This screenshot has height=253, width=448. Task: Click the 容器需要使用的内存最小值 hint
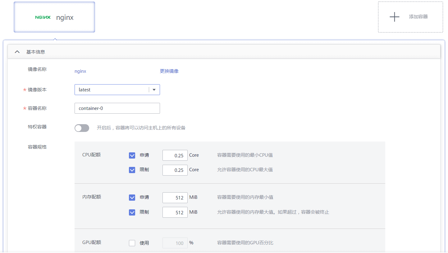(x=245, y=197)
